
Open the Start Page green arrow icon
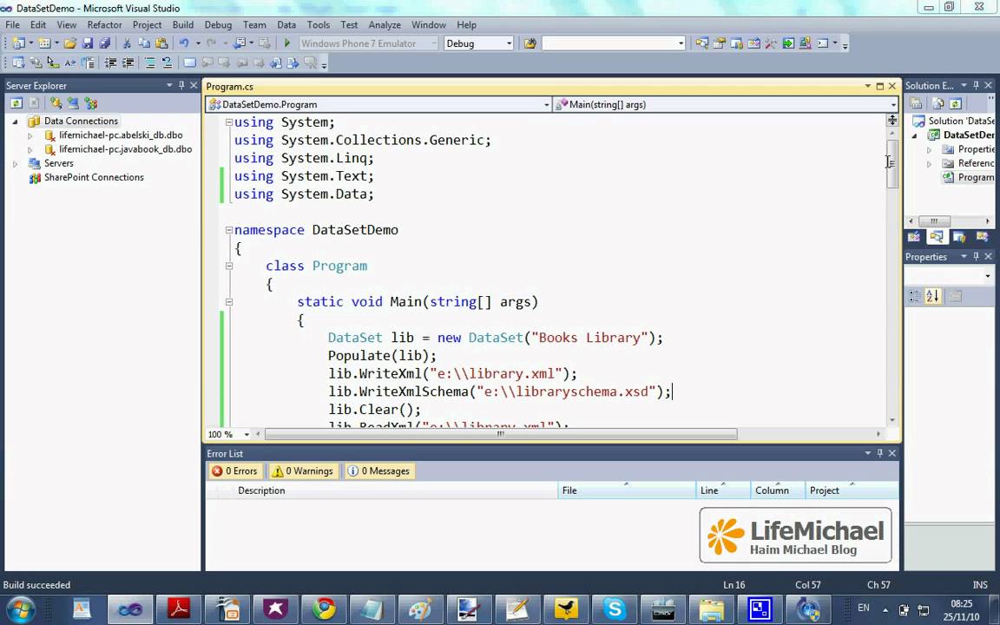tap(788, 43)
